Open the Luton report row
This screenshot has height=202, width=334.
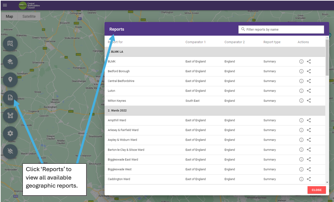(215, 91)
